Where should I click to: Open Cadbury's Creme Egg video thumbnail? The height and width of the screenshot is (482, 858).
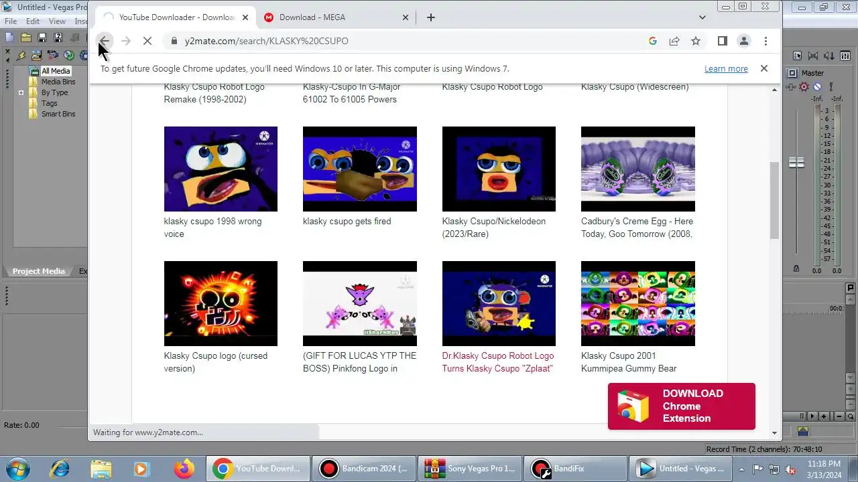tap(638, 169)
